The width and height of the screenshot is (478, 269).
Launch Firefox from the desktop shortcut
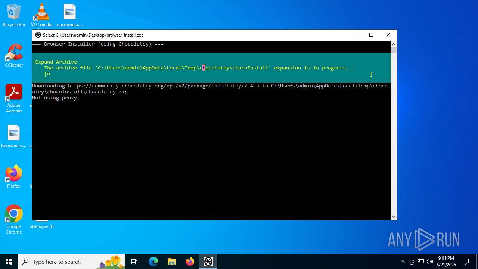pos(14,177)
